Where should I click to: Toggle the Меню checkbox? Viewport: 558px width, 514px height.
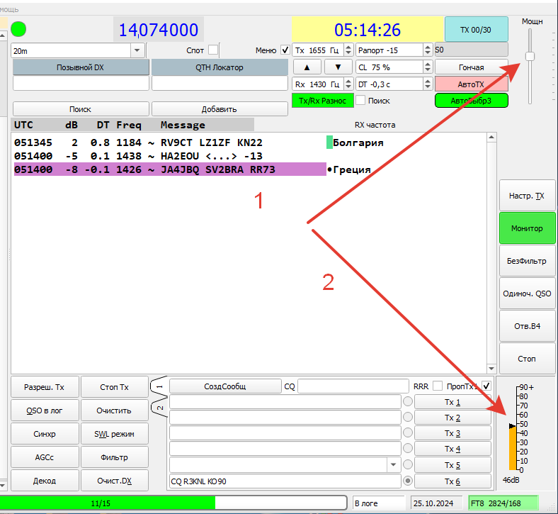[x=285, y=50]
